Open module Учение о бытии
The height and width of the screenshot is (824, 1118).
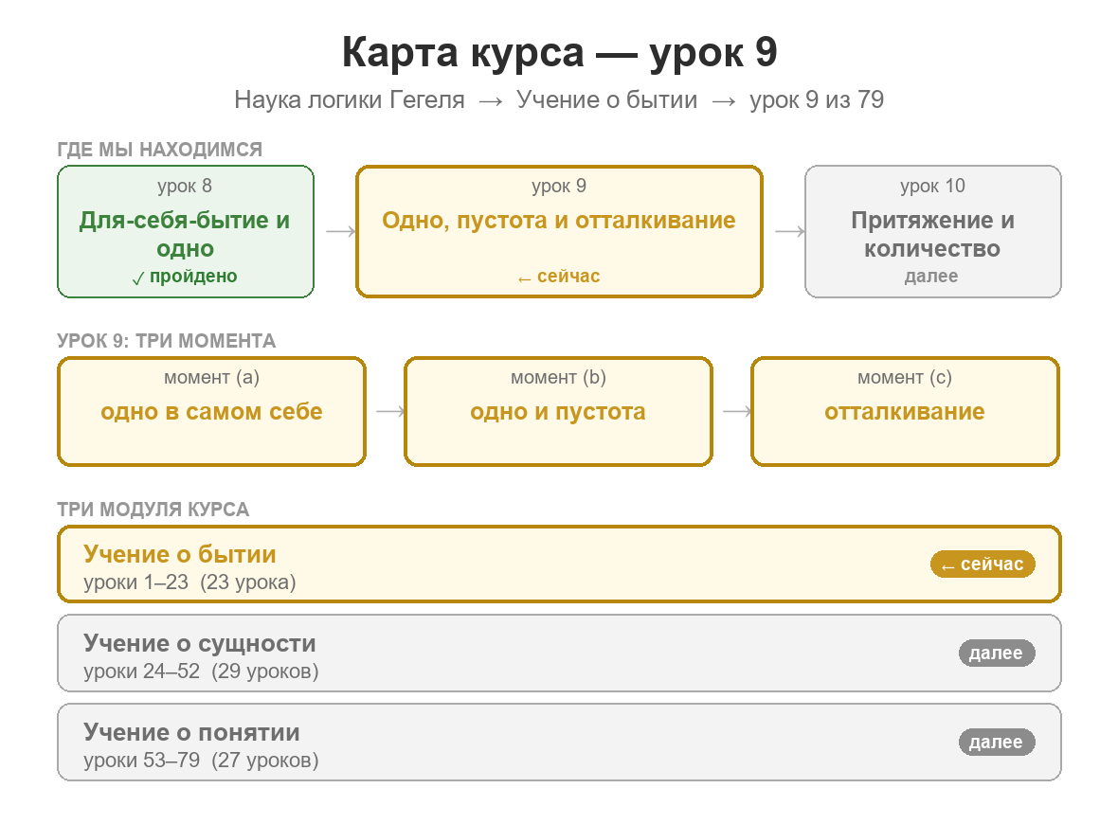[x=559, y=564]
